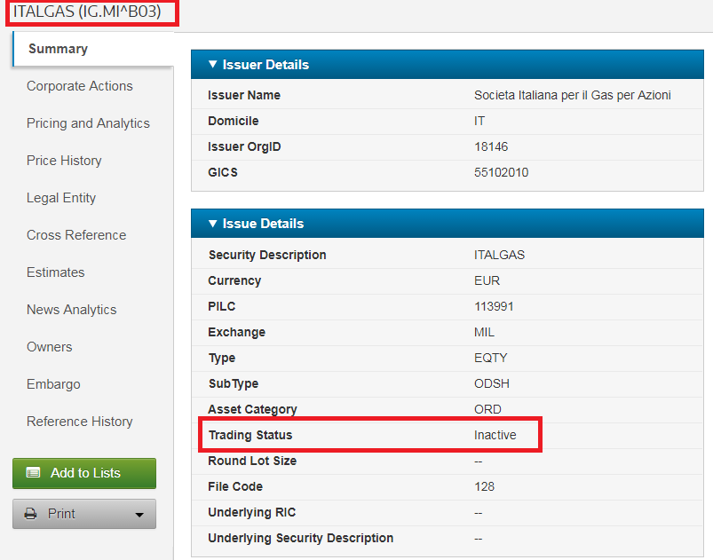
Task: Click the Issue Details header title
Action: [x=263, y=224]
